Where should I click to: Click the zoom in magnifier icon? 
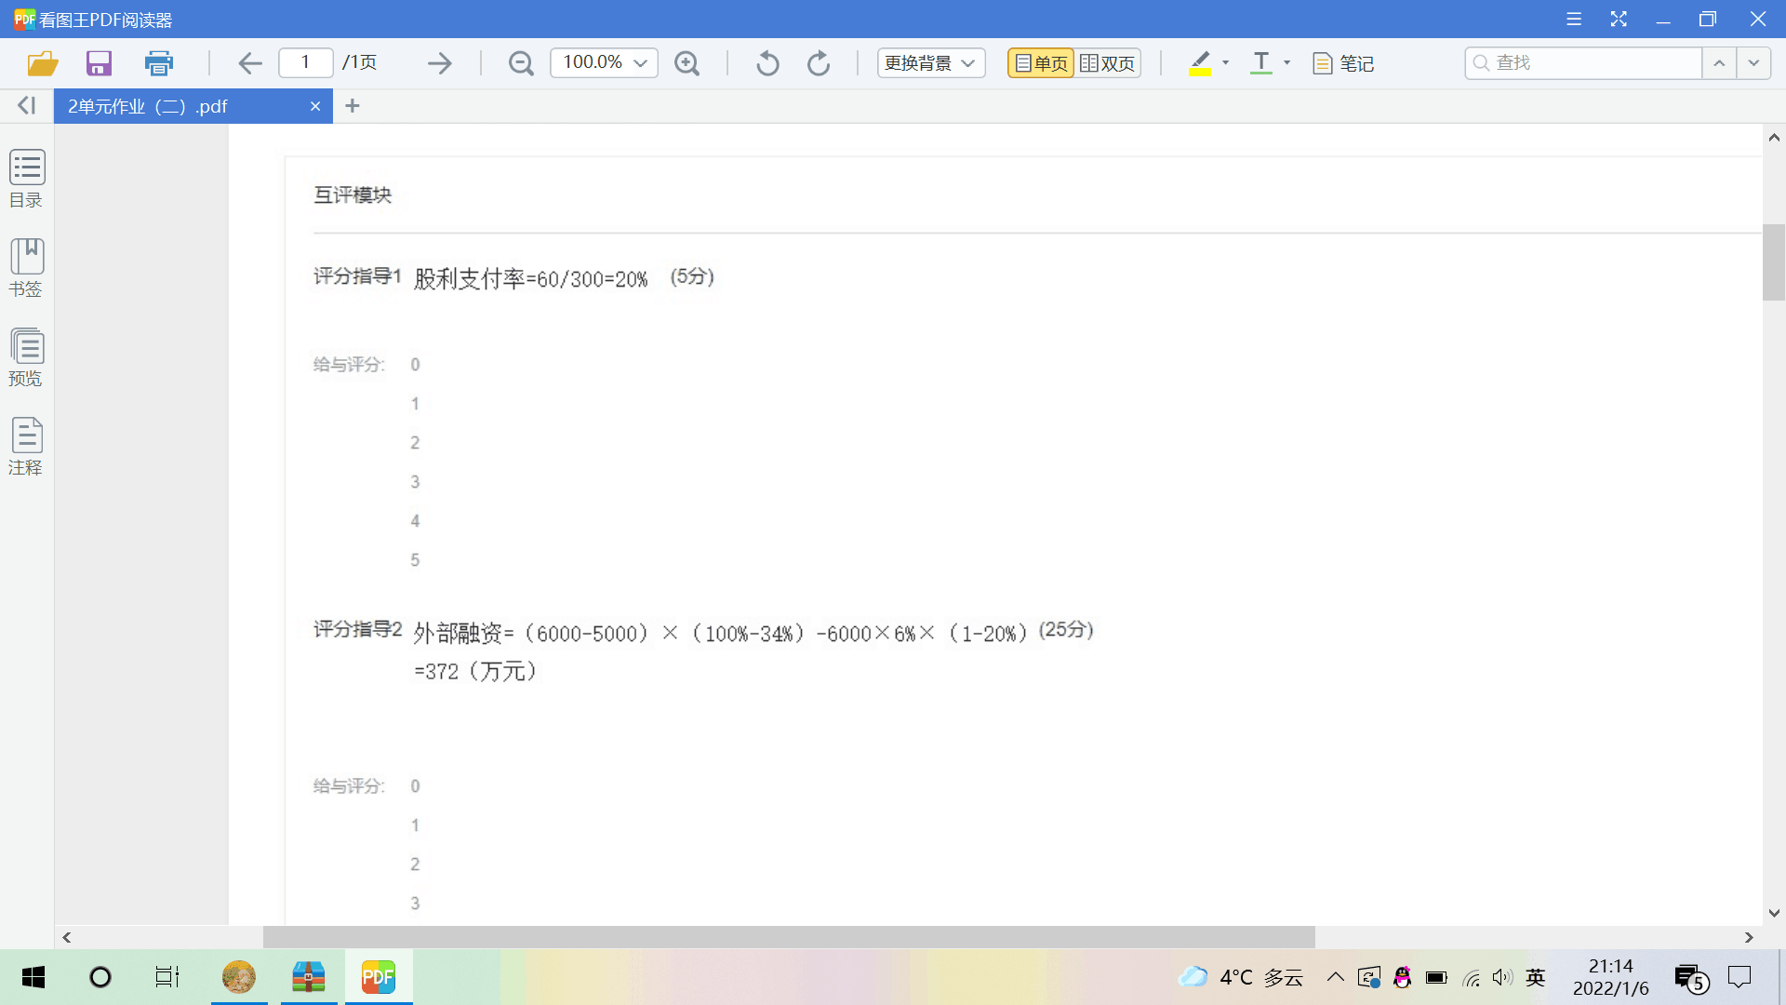click(686, 63)
